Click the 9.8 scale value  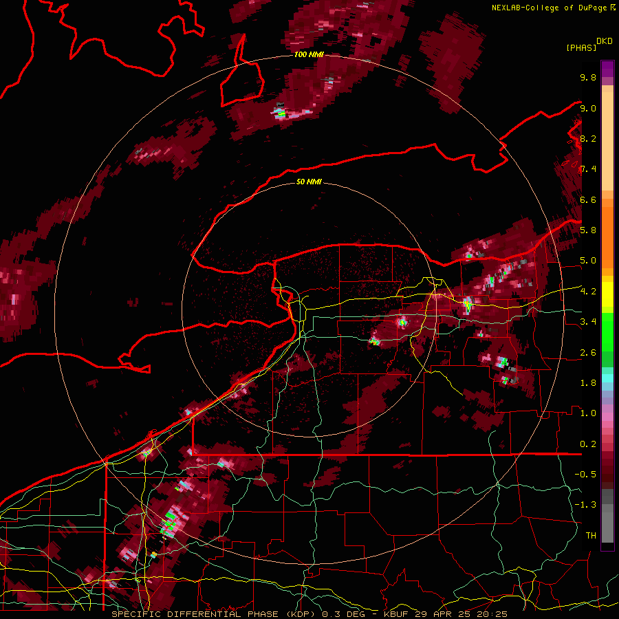point(588,77)
